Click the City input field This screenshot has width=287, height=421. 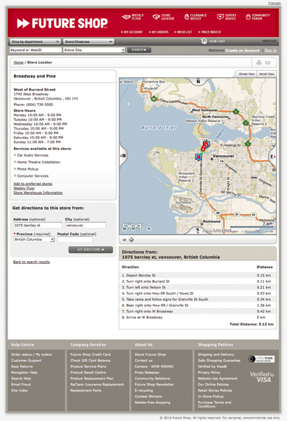85,225
